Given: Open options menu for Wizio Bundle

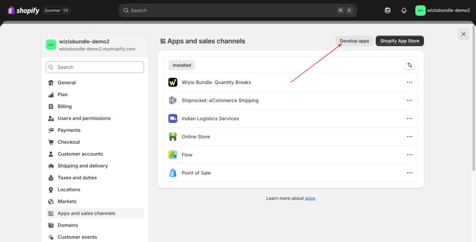Looking at the screenshot, I should 409,82.
